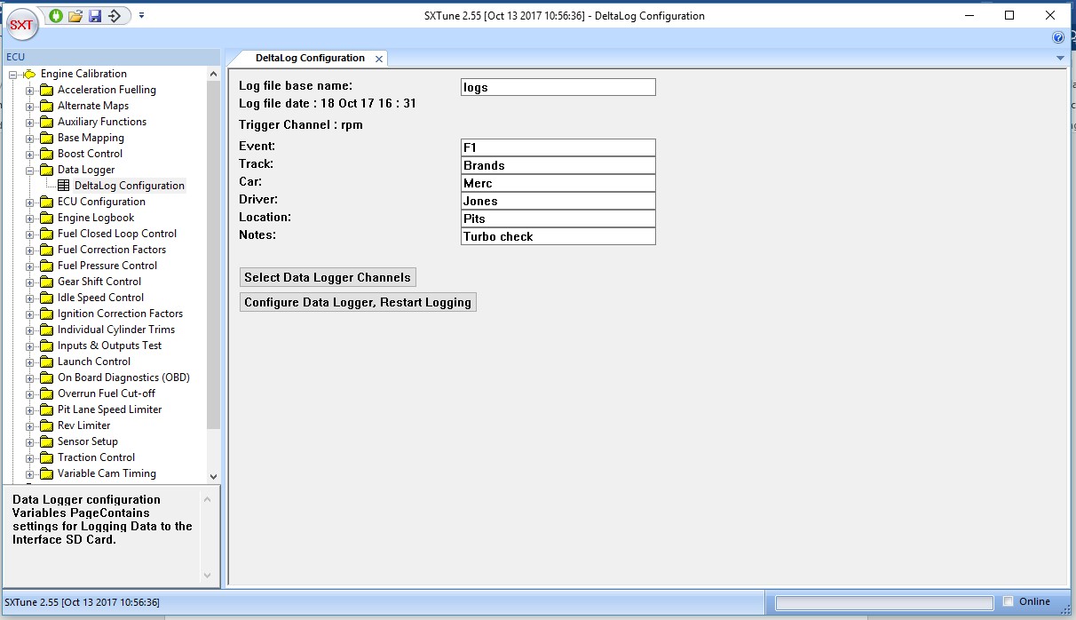This screenshot has width=1076, height=620.
Task: Close the DeltaLog Configuration tab
Action: coord(379,59)
